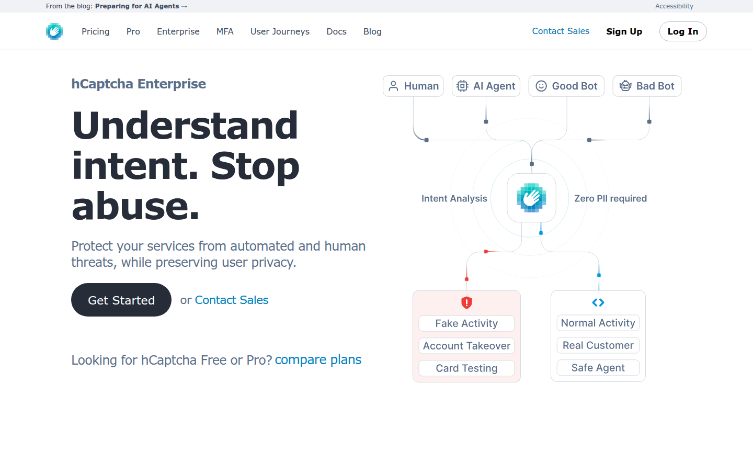The height and width of the screenshot is (451, 753).
Task: Click the red alert shield above Fake Activity
Action: coord(466,302)
